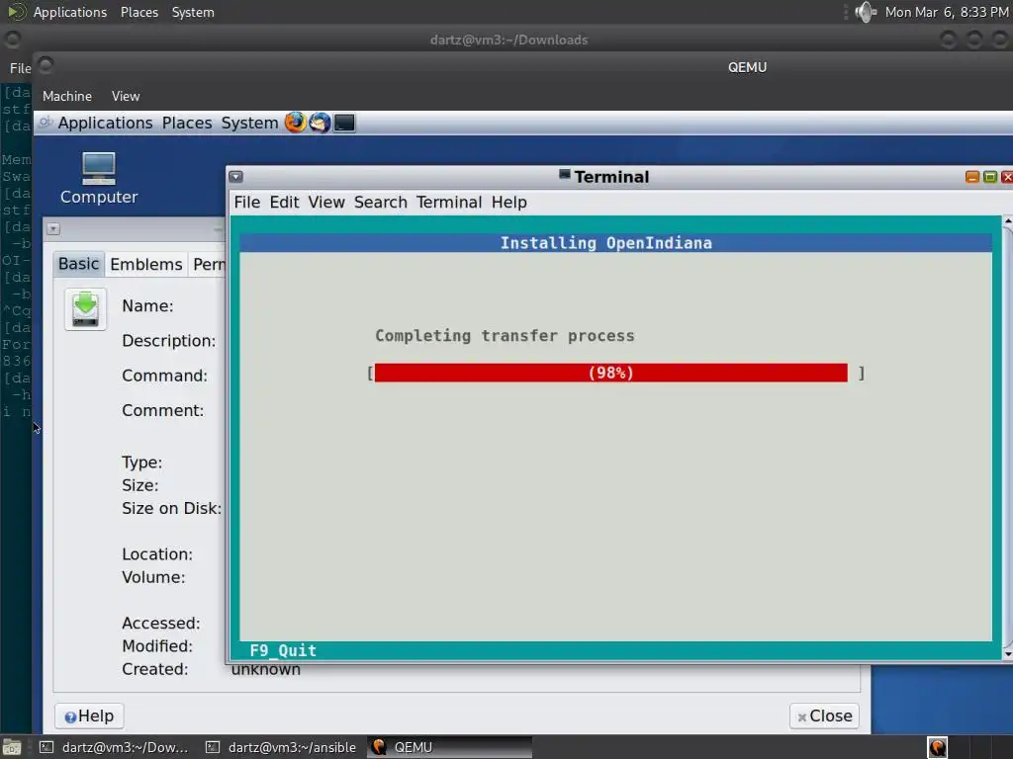Screen dimensions: 1013x759
Task: Open the guest Places menu
Action: pos(187,123)
